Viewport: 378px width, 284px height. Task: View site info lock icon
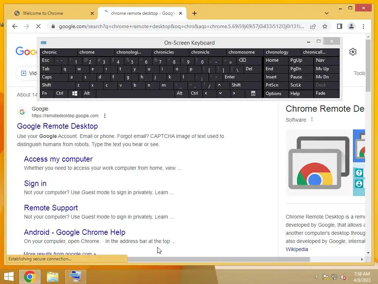click(x=53, y=26)
